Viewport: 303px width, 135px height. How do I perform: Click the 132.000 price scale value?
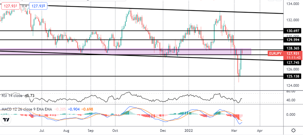click(x=293, y=20)
